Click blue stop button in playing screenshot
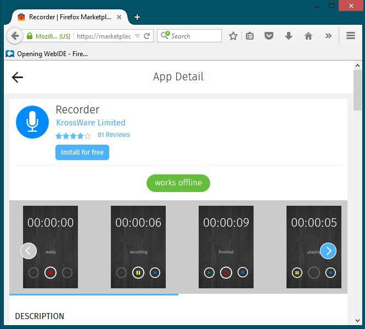 [330, 272]
